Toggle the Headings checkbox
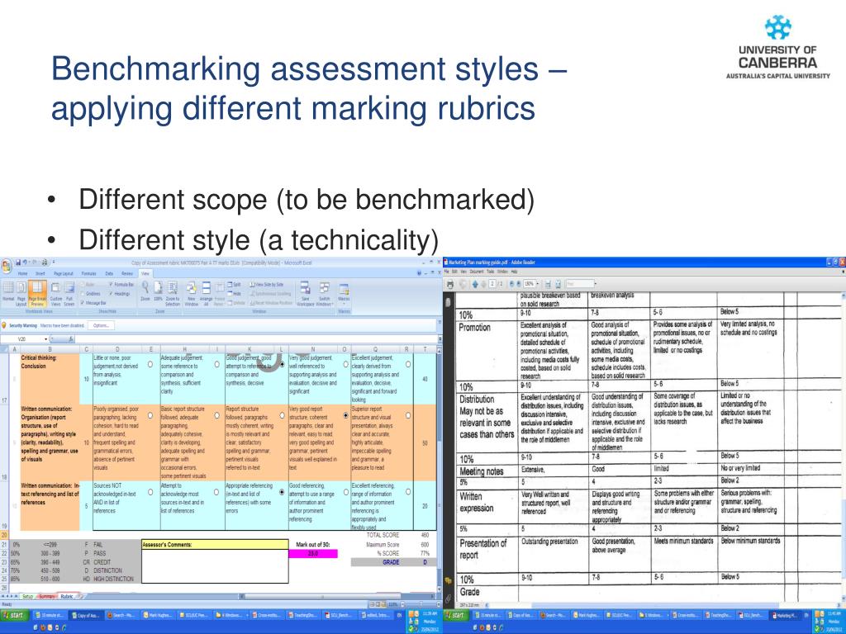846x634 pixels. click(x=120, y=293)
